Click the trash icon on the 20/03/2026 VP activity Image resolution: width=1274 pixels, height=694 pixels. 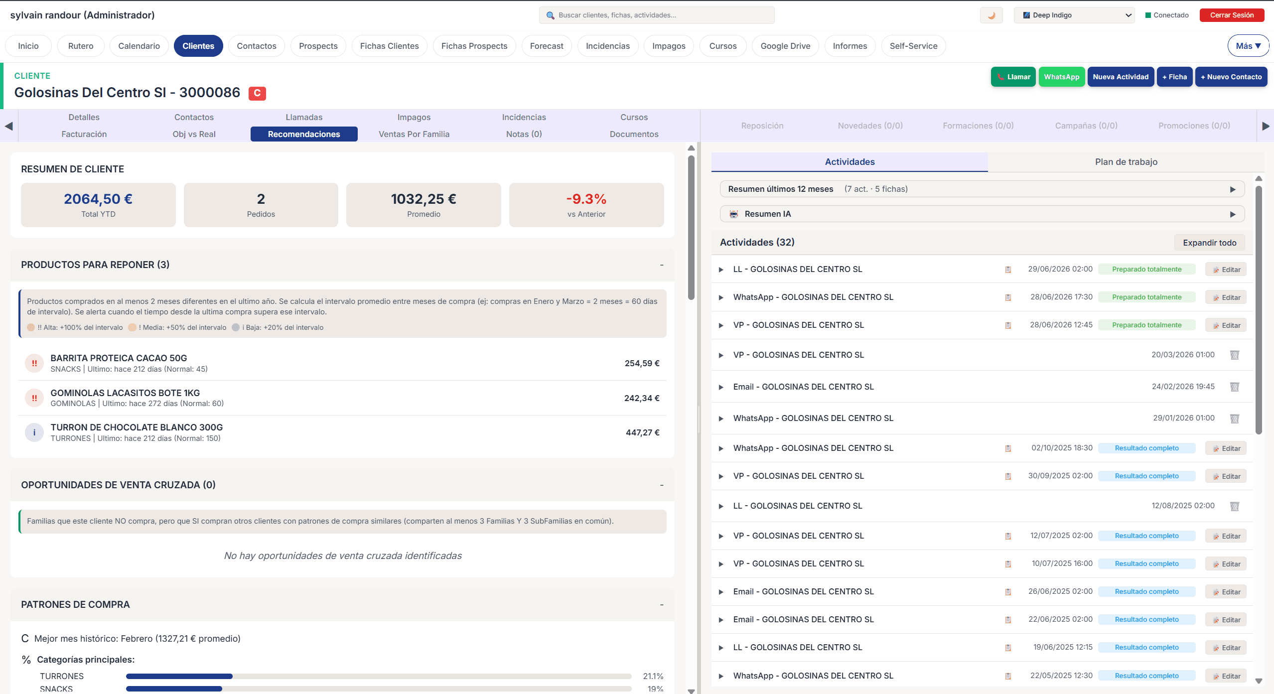click(1234, 355)
